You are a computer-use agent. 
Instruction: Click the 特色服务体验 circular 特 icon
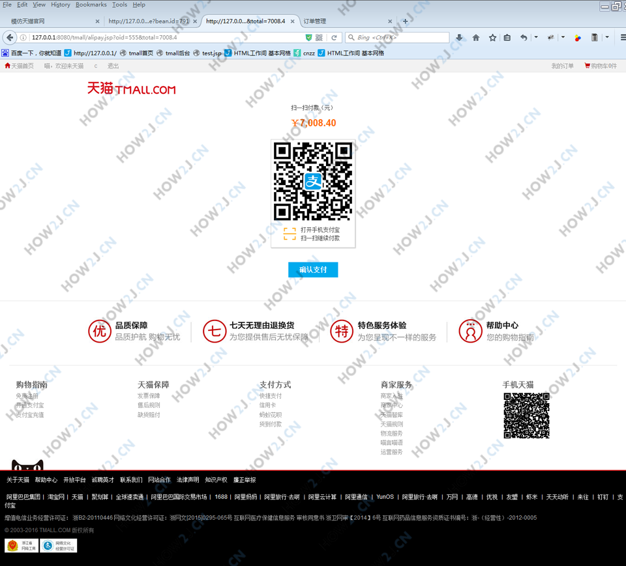click(x=342, y=331)
